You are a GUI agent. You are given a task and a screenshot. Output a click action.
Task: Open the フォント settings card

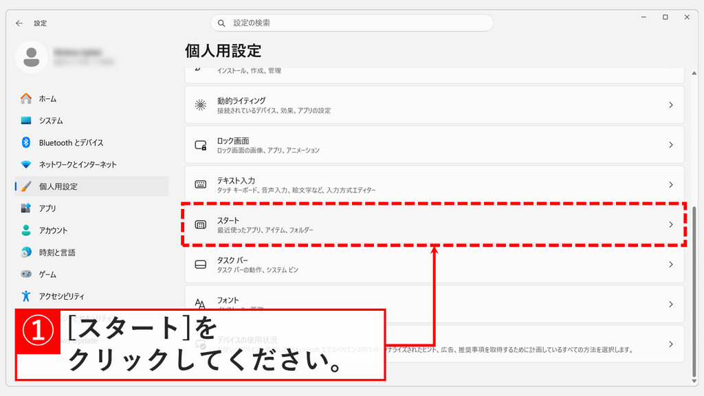(434, 304)
